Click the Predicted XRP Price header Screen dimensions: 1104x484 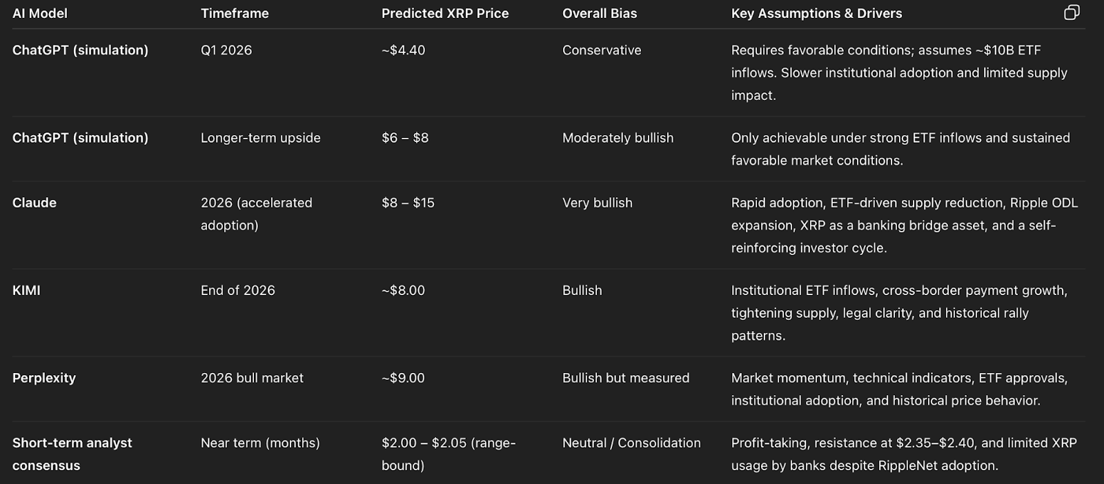click(x=445, y=13)
